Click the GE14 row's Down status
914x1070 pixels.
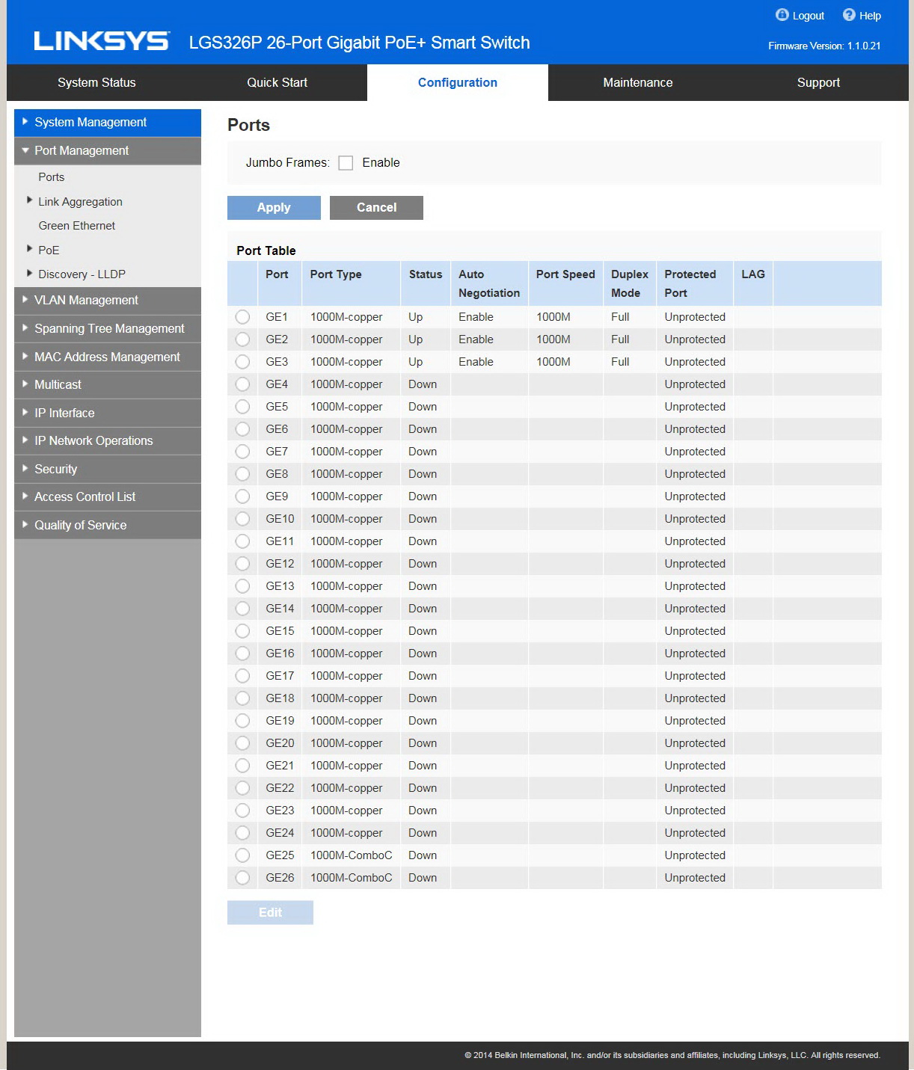click(423, 609)
